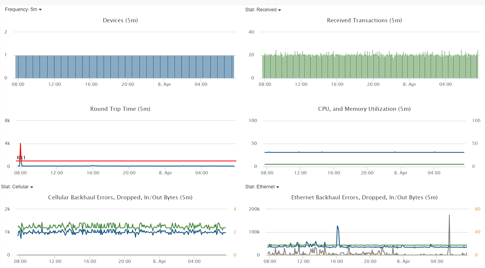This screenshot has height=268, width=485.
Task: Click the 12:00 label on Devices chart
Action: pyautogui.click(x=55, y=84)
